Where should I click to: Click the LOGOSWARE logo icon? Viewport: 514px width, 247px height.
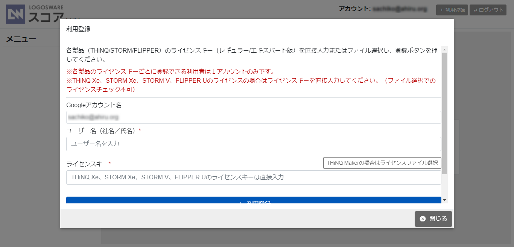(16, 14)
